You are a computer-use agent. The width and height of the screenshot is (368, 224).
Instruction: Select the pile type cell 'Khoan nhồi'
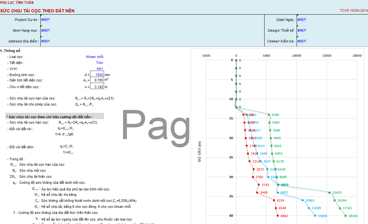click(95, 57)
